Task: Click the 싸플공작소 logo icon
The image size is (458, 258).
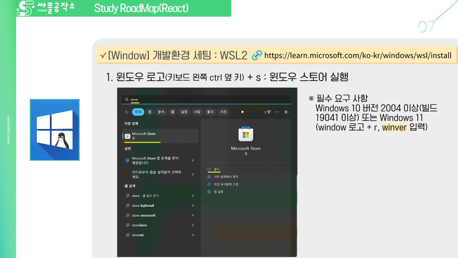Action: point(26,8)
